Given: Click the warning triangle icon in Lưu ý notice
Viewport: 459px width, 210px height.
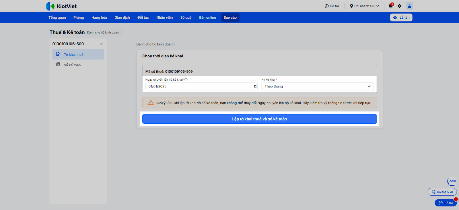Looking at the screenshot, I should click(x=151, y=103).
